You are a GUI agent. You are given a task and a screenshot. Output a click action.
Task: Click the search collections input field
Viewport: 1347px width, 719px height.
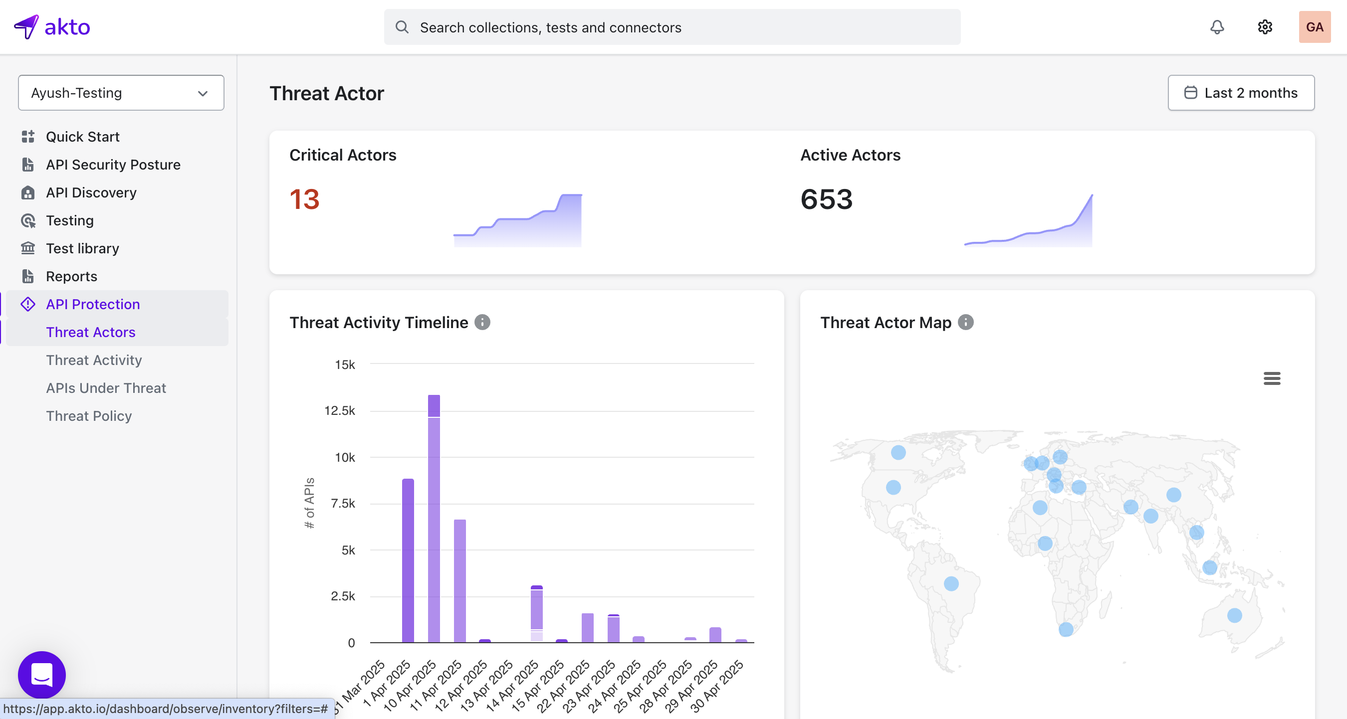click(672, 27)
